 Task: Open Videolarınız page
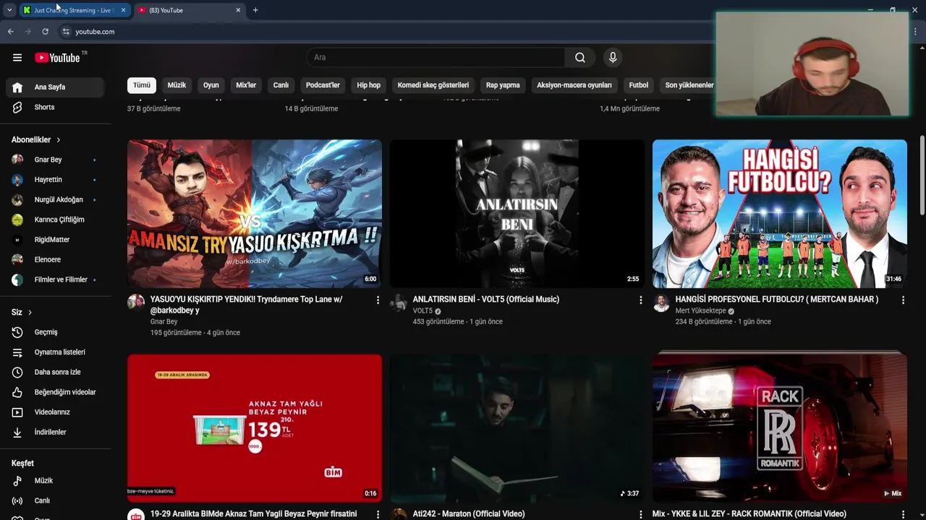[55, 412]
